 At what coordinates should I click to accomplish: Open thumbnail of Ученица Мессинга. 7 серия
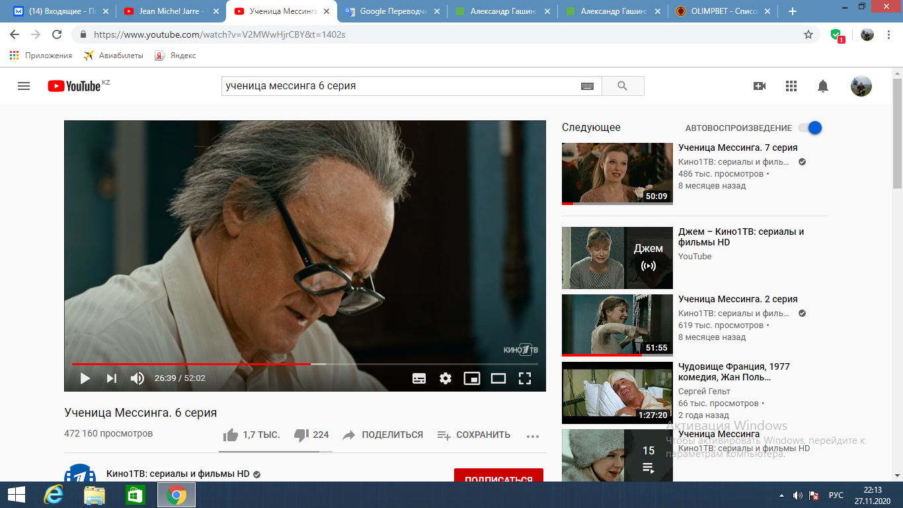pyautogui.click(x=617, y=173)
